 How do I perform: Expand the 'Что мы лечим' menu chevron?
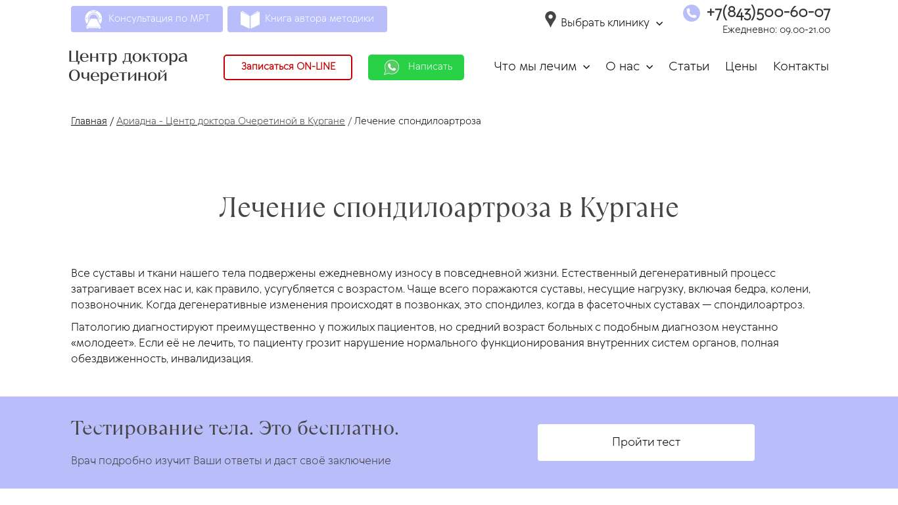click(x=586, y=67)
